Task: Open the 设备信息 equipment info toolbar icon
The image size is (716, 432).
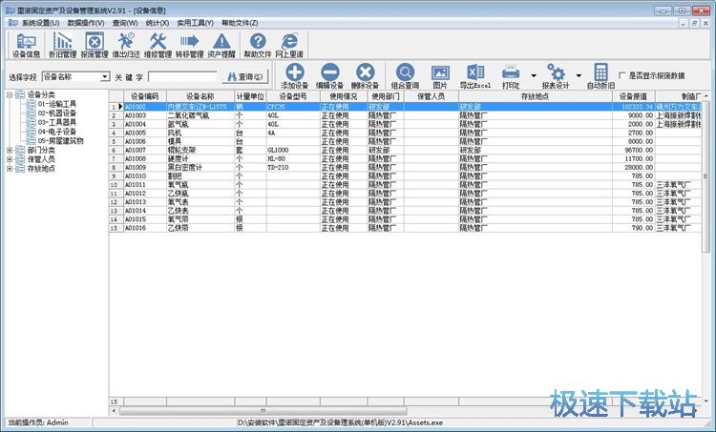Action: pyautogui.click(x=27, y=43)
